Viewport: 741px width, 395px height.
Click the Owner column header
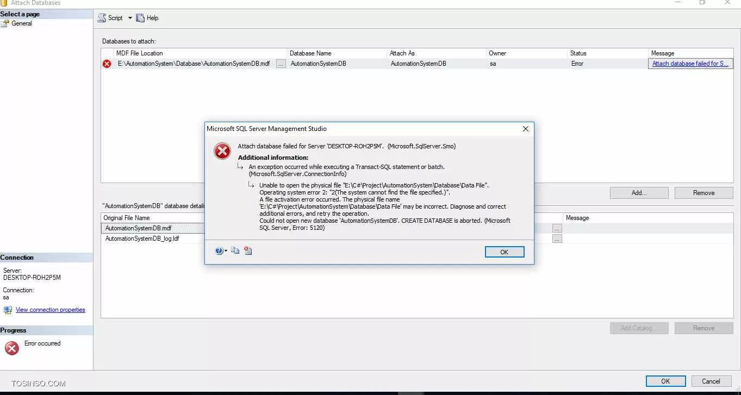pyautogui.click(x=526, y=53)
